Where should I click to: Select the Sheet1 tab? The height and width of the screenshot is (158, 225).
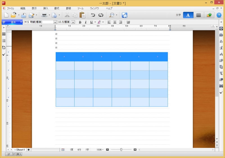pyautogui.click(x=20, y=150)
